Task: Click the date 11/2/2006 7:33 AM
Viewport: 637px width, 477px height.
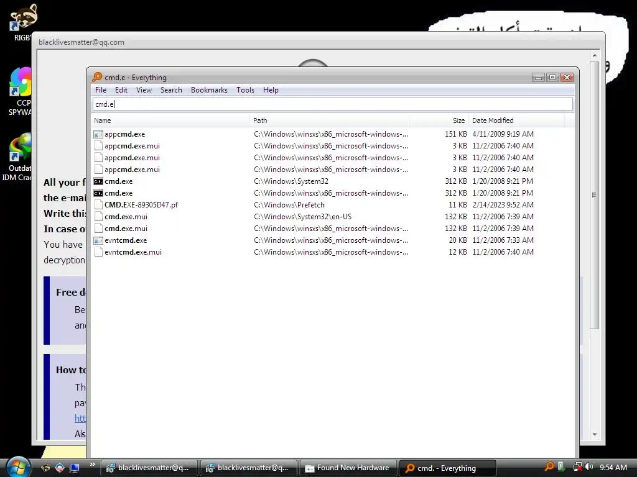Action: point(503,240)
